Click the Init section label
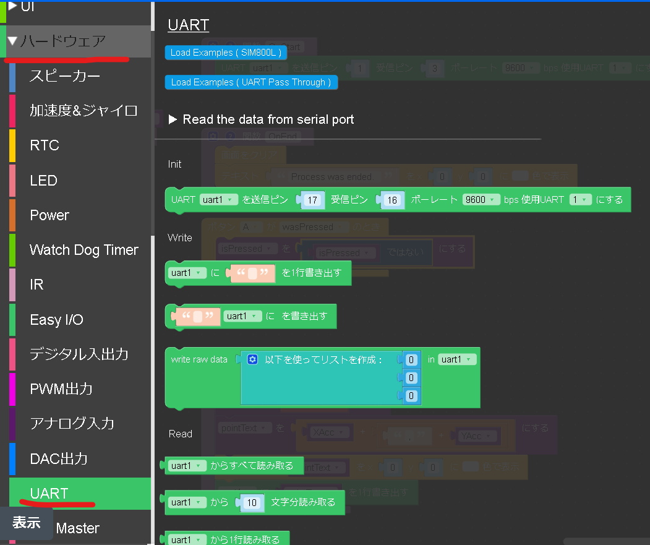This screenshot has height=545, width=650. point(174,164)
